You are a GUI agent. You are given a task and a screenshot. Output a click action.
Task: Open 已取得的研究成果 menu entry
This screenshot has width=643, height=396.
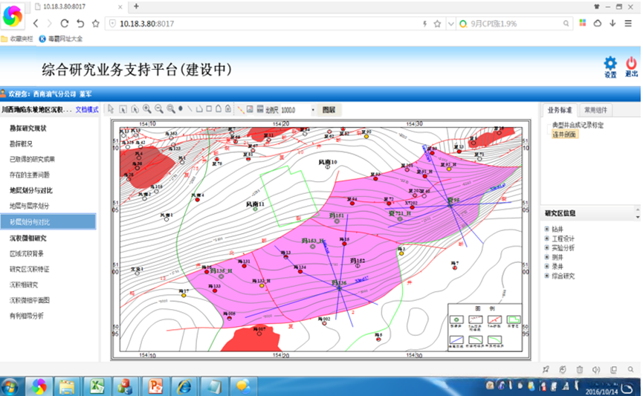tap(32, 159)
